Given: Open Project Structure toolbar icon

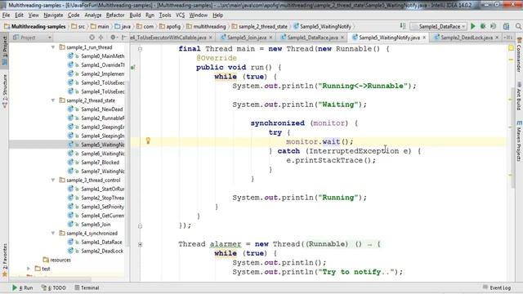Looking at the screenshot, I should 506,26.
